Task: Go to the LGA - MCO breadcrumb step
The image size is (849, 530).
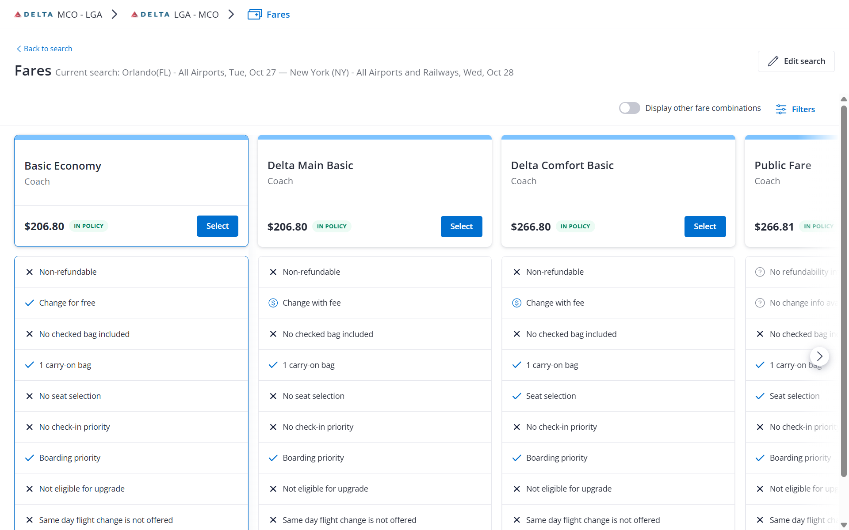Action: [x=196, y=15]
